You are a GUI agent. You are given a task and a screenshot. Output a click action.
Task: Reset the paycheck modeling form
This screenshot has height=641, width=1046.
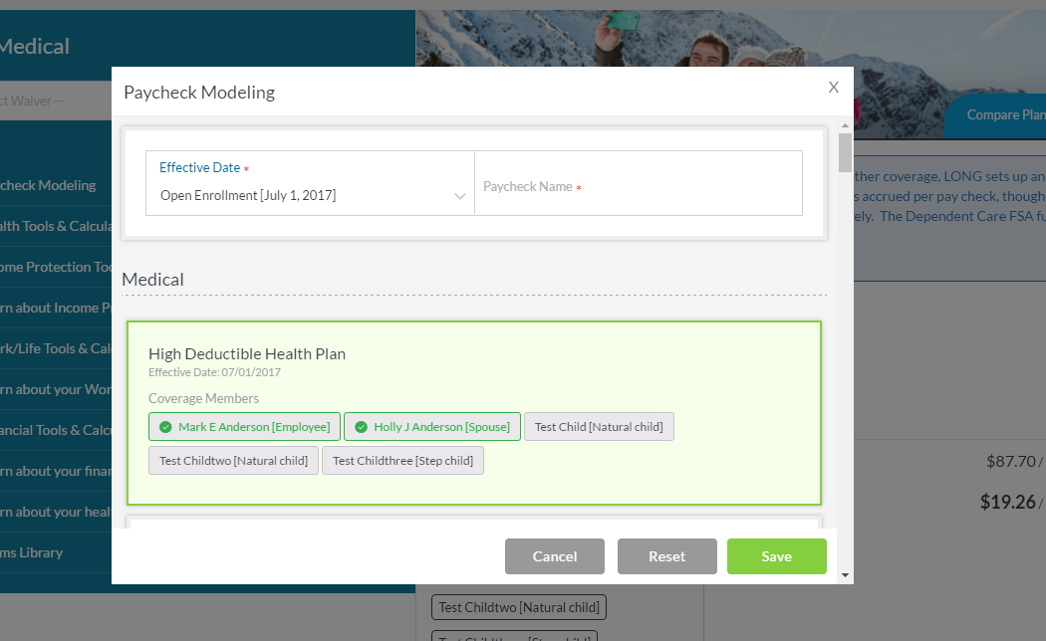pos(666,556)
